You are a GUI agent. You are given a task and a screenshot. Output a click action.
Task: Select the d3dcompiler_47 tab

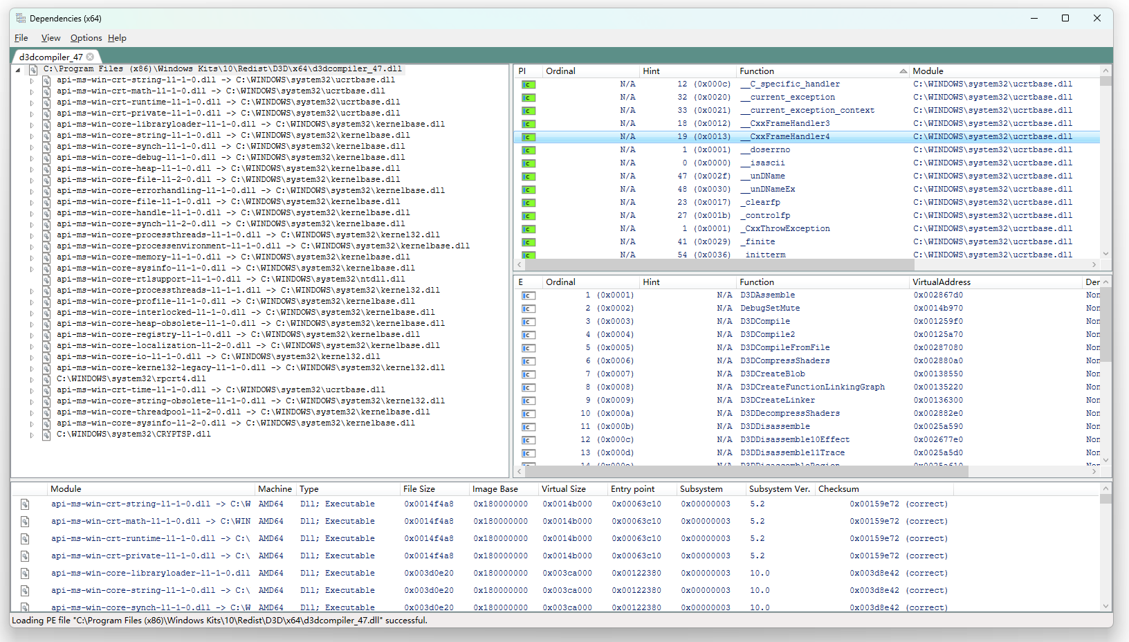(51, 57)
